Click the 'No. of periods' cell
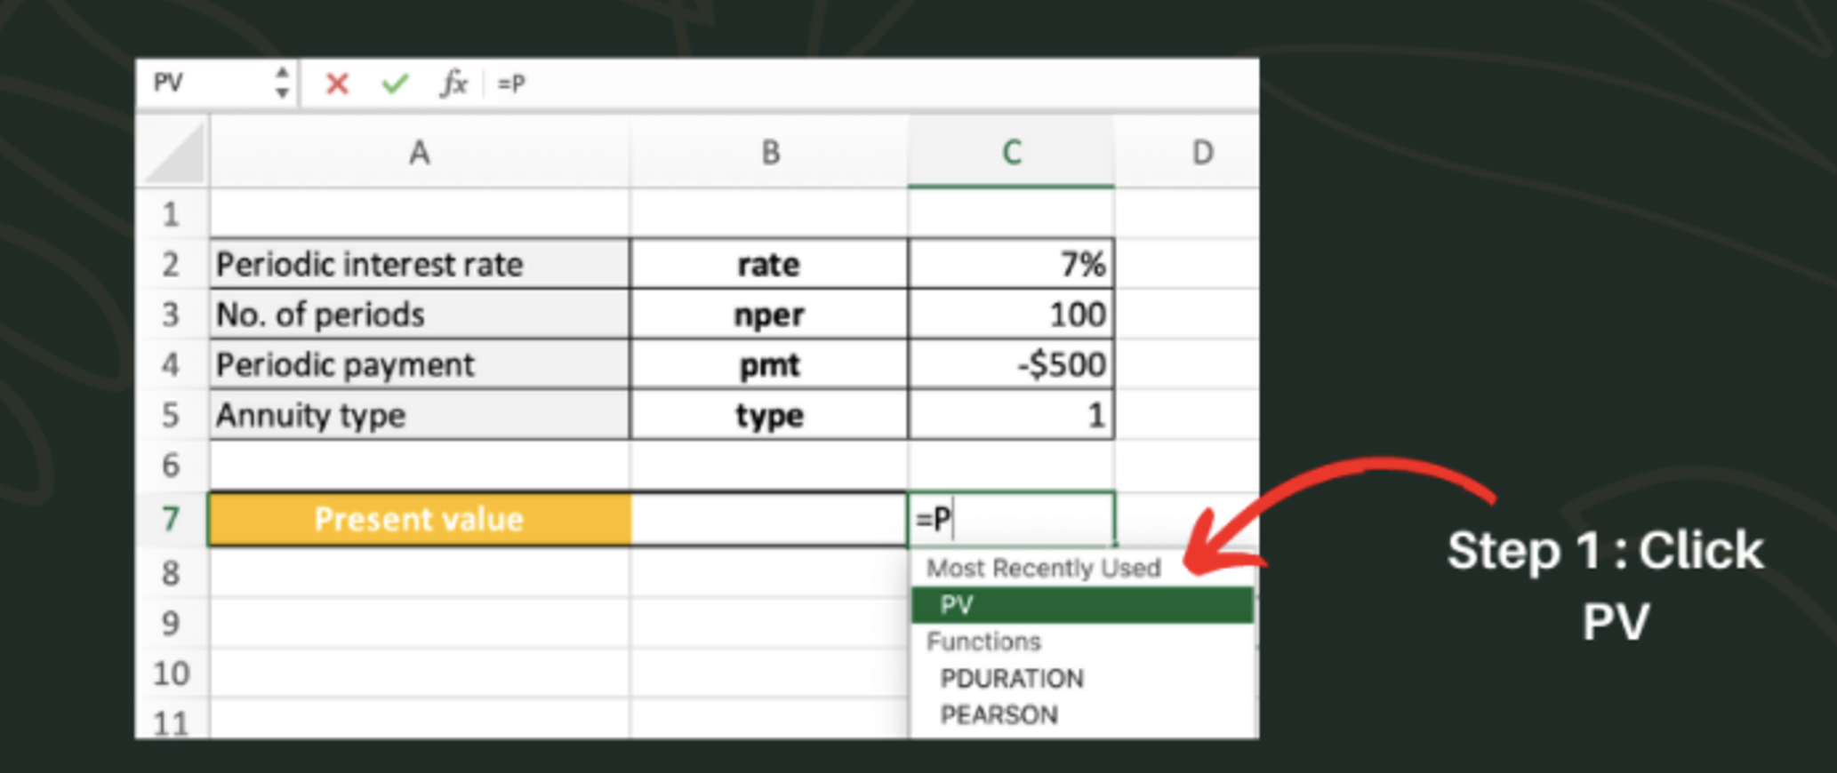This screenshot has width=1837, height=773. (x=420, y=315)
